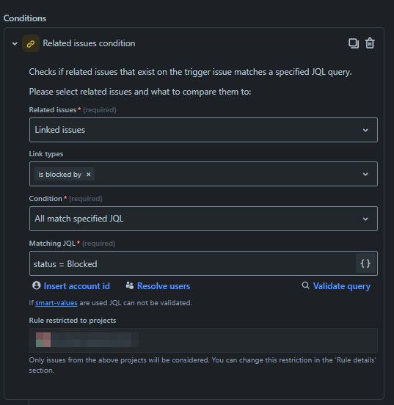Click the Validate query link
Viewport: 394px width, 405px height.
pyautogui.click(x=342, y=286)
